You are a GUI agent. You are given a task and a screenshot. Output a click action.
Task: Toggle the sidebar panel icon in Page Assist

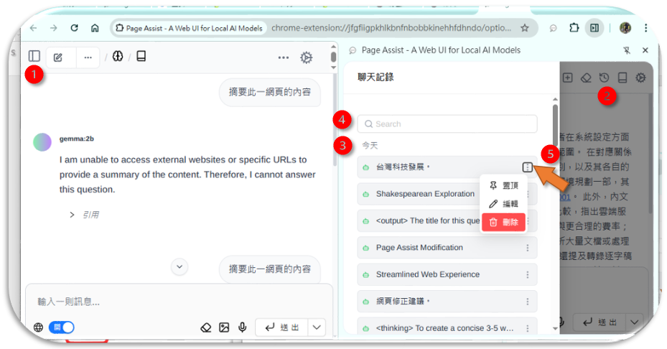[34, 56]
